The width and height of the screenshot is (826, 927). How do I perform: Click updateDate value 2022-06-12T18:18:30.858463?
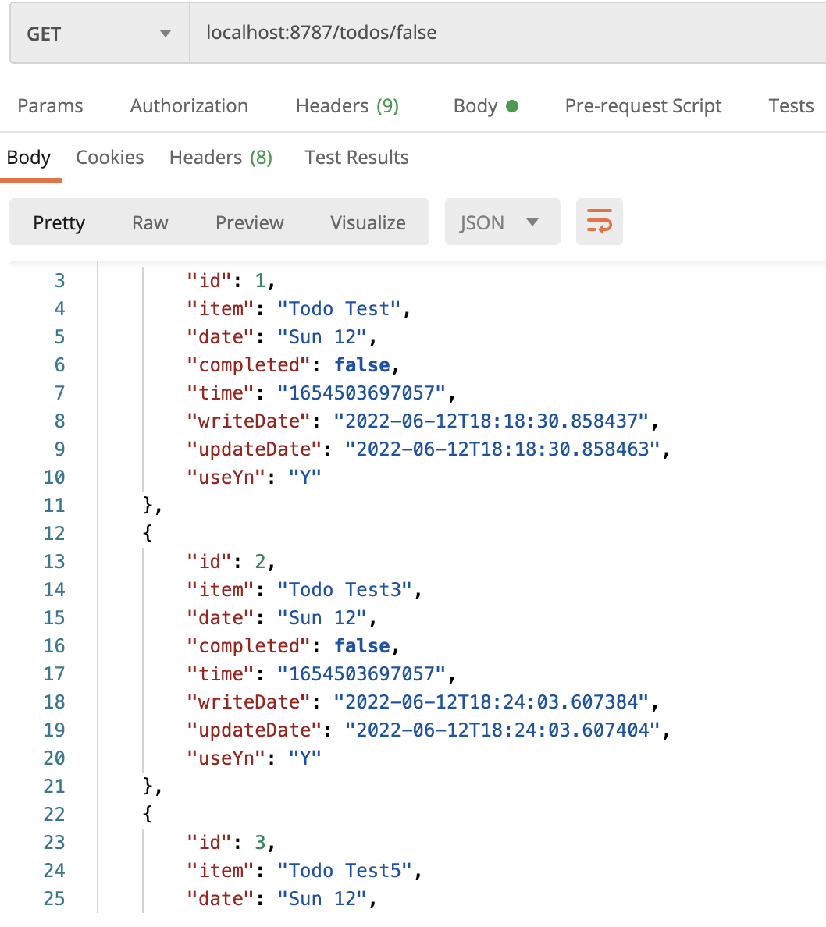click(x=502, y=449)
